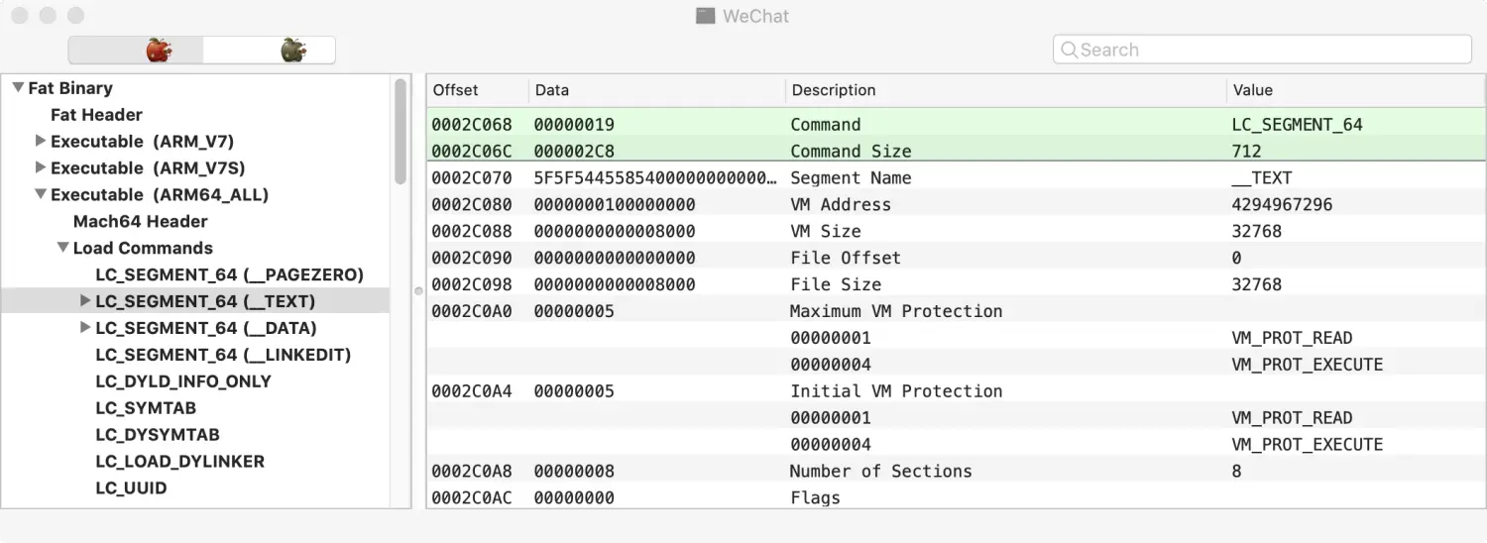Expand the Executable (ARM_V7S) node
Screen dimensions: 1487x543
[x=41, y=167]
